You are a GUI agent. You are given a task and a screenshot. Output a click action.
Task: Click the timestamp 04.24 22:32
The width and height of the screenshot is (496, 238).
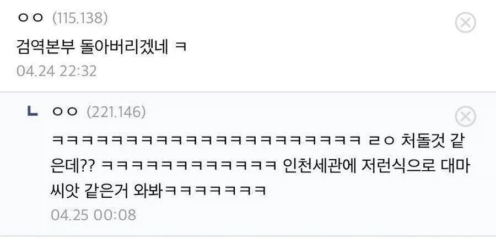[57, 71]
